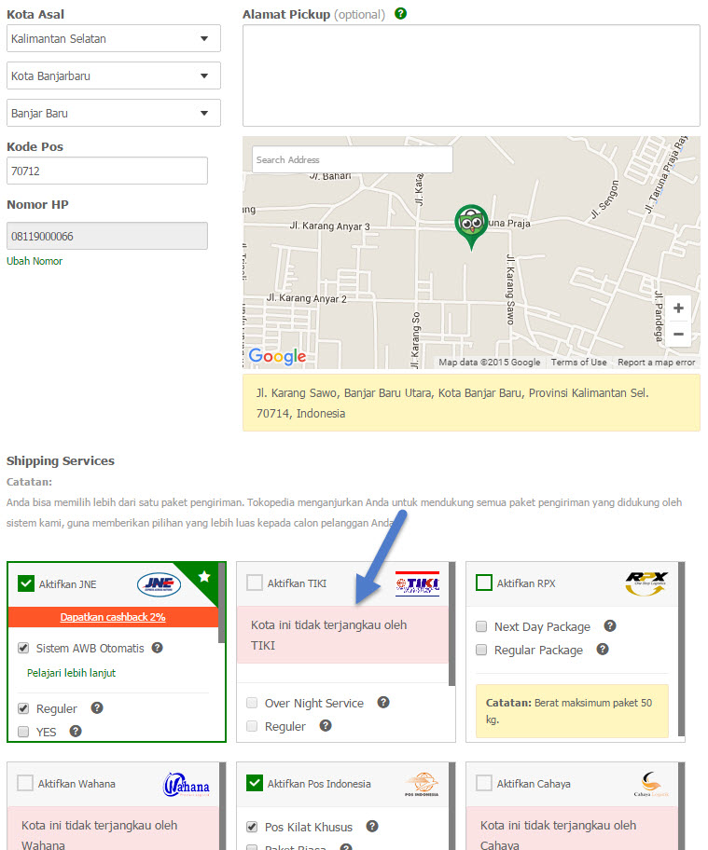Image resolution: width=708 pixels, height=850 pixels.
Task: Check TIKI Reguler service
Action: coord(252,726)
